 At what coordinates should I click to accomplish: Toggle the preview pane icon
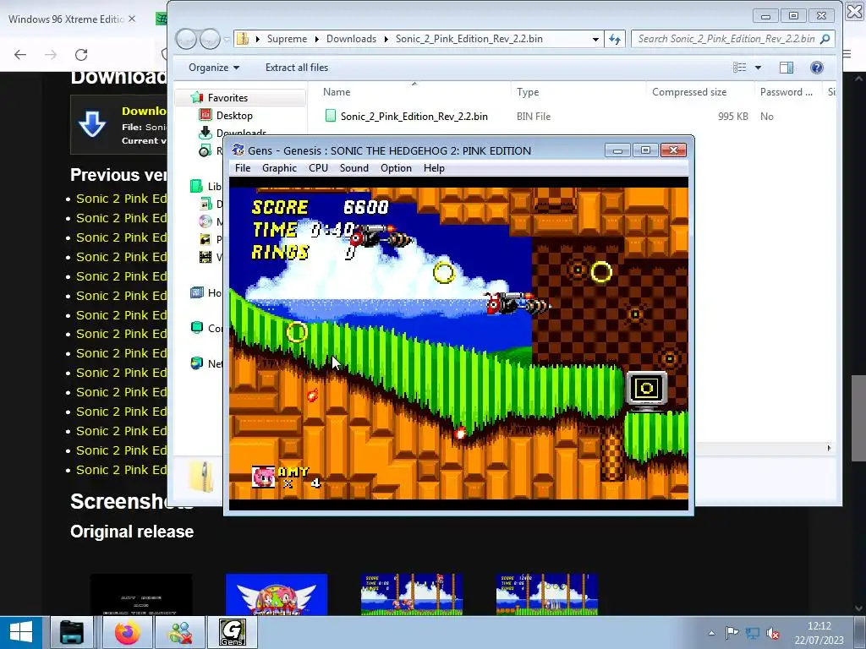(787, 68)
